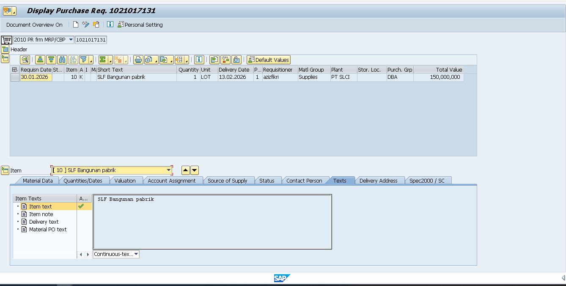
Task: Click the Create new document icon
Action: (76, 25)
